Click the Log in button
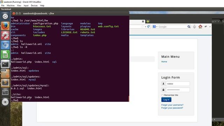Screen dimensions: 224x126 (x=166, y=99)
